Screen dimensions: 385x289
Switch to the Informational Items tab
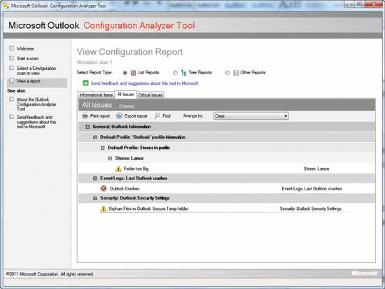tap(97, 94)
